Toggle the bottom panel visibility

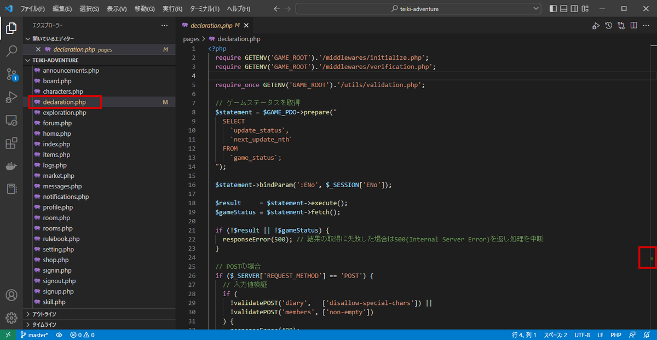click(563, 9)
